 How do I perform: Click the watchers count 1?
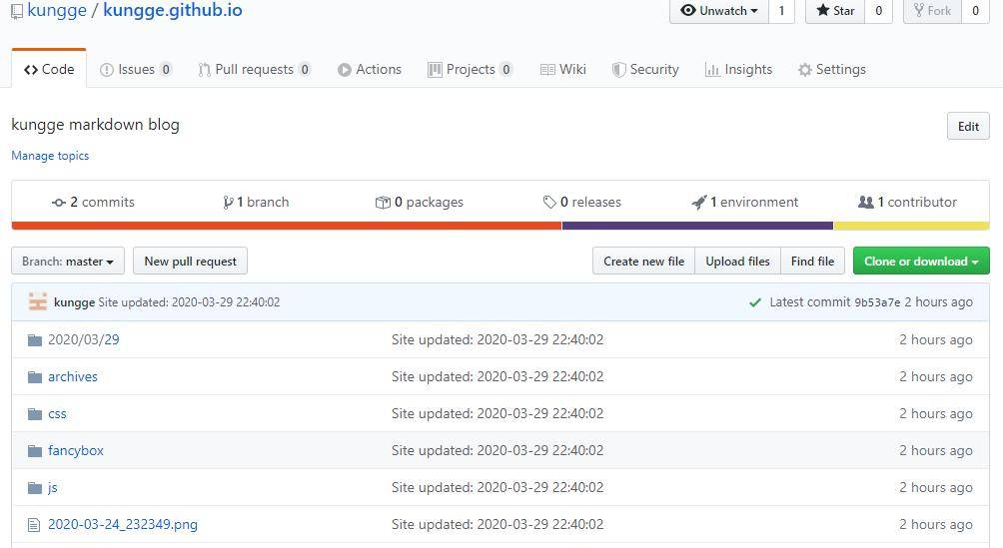point(781,11)
